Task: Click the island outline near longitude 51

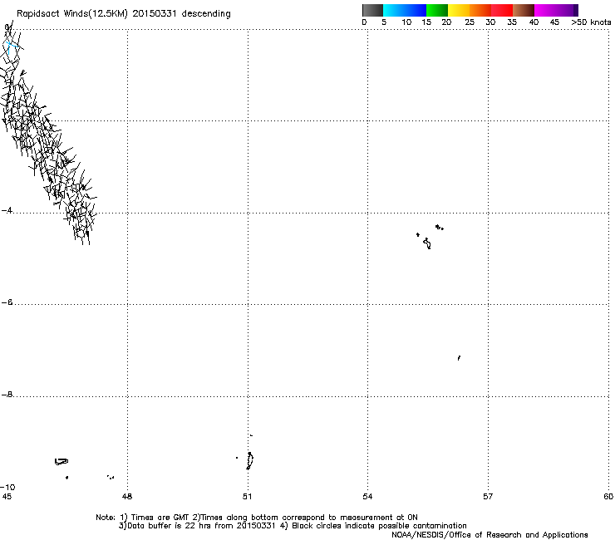Action: coord(249,461)
